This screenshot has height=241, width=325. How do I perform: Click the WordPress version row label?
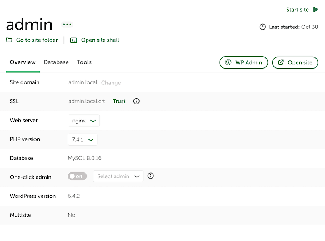coord(33,196)
